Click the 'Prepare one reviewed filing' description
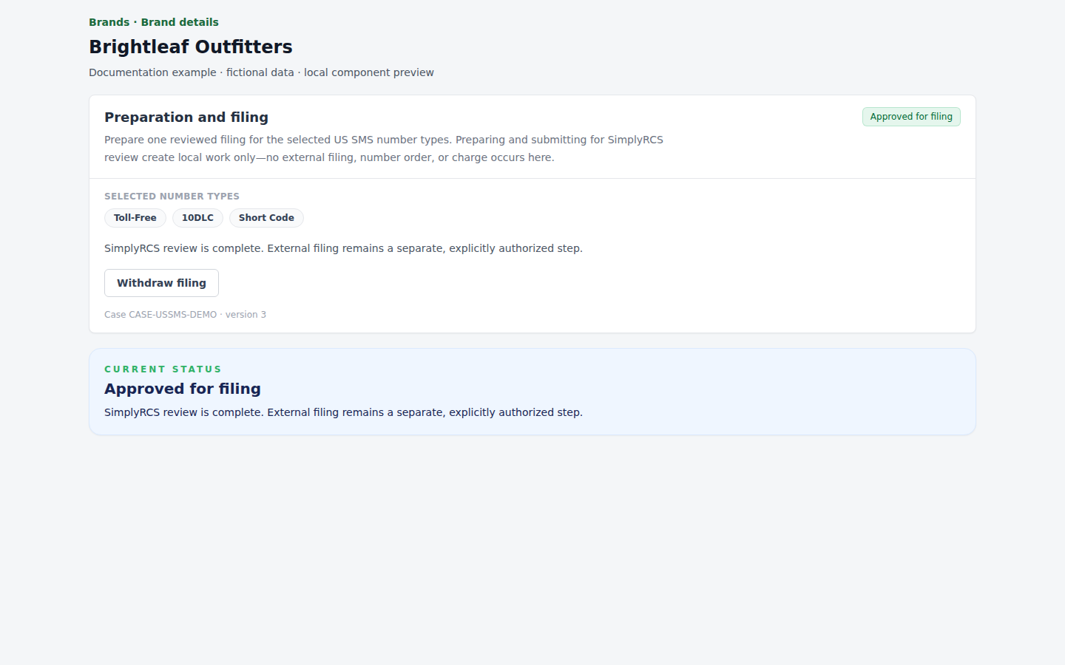Image resolution: width=1065 pixels, height=665 pixels. click(x=384, y=149)
